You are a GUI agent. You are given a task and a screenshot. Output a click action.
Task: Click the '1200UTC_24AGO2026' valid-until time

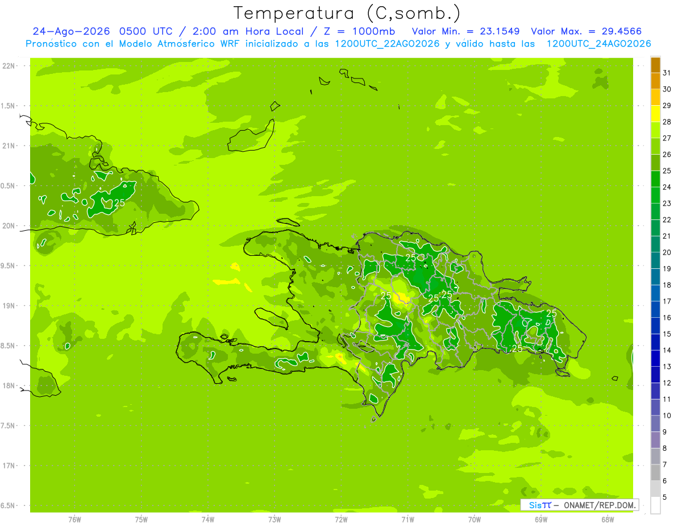click(x=598, y=44)
